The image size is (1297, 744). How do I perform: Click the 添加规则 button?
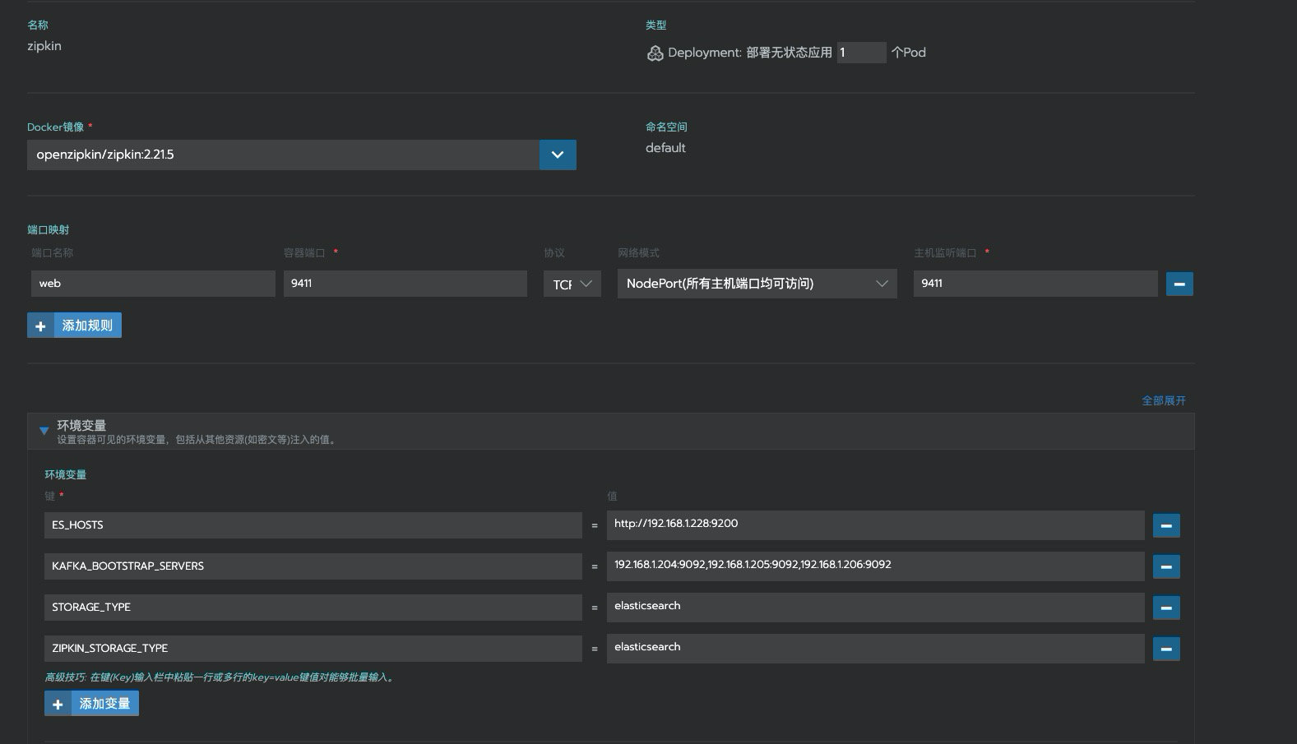click(x=74, y=326)
